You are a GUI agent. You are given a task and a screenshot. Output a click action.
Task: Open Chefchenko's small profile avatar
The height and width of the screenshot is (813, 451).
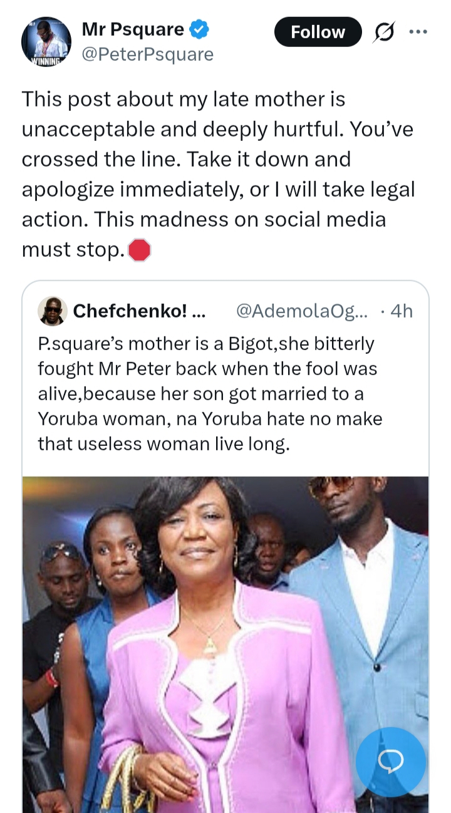coord(53,311)
